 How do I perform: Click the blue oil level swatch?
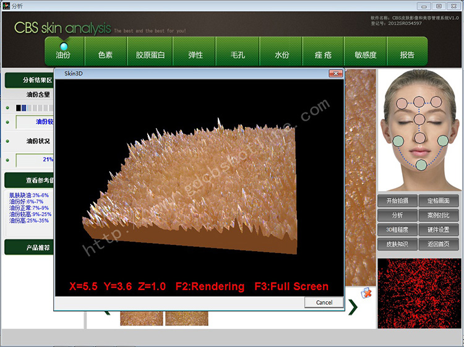click(24, 108)
